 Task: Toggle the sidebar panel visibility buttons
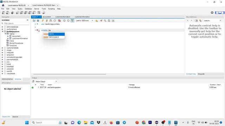click(x=220, y=13)
